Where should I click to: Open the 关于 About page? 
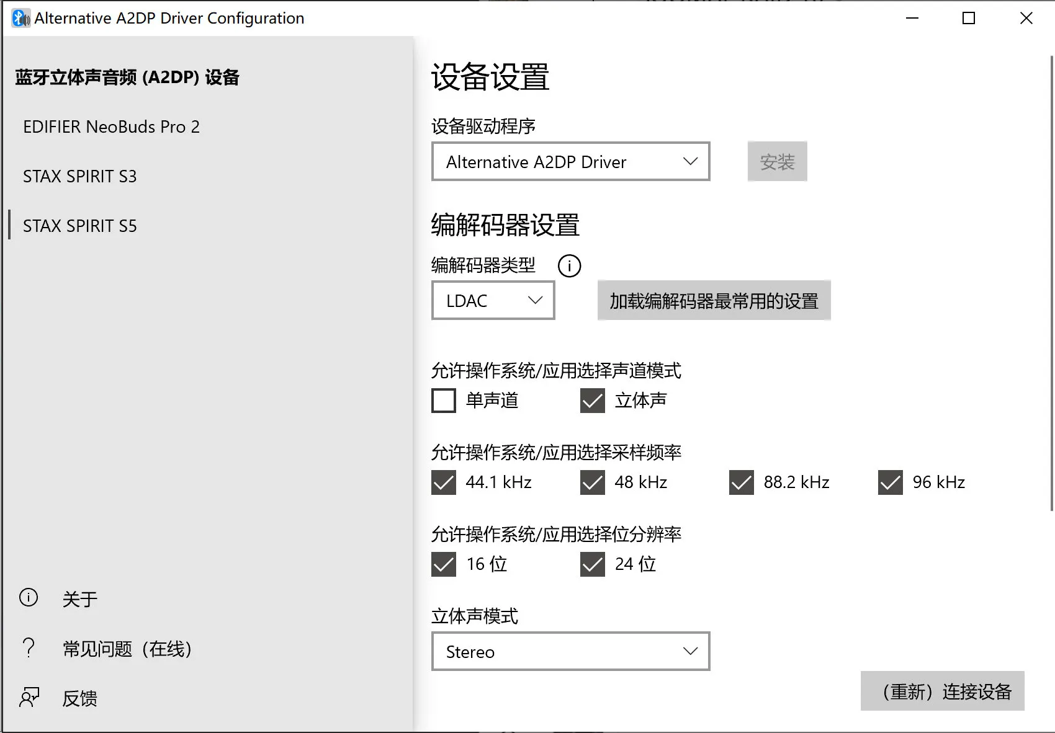pos(208,598)
